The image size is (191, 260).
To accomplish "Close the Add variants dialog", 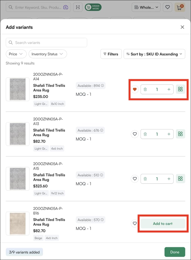I will (182, 27).
